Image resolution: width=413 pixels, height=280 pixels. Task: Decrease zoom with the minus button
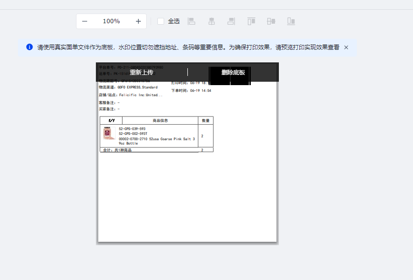(85, 21)
